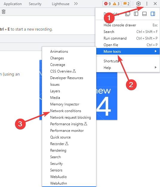Open the Rendering tool

[58, 150]
